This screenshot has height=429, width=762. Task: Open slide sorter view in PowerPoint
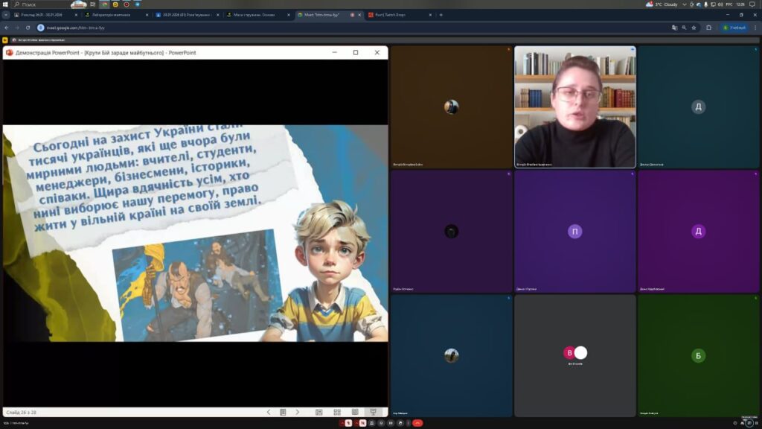coord(337,412)
